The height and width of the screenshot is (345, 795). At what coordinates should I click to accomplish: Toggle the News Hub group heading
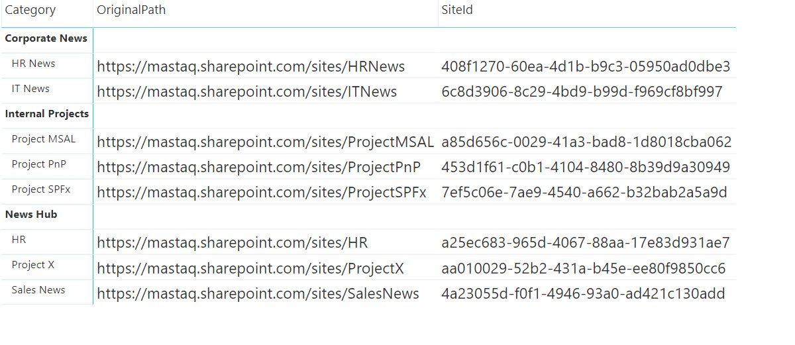pos(31,215)
